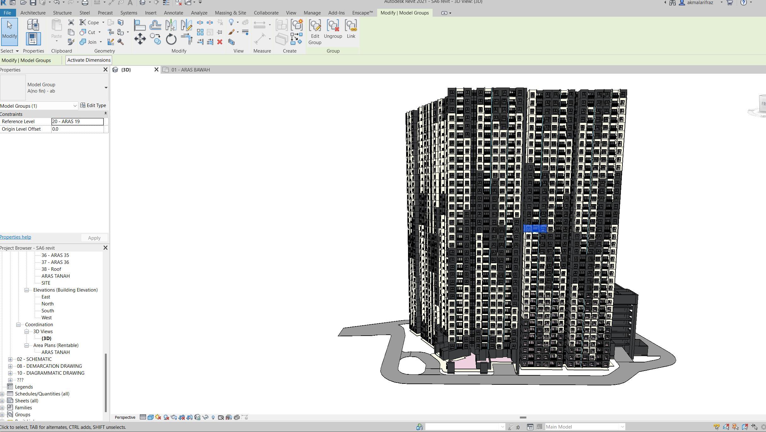
Task: Switch to the 01 - ARAS BAWAH view tab
Action: [x=190, y=70]
